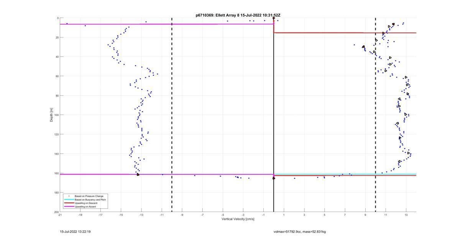Click the y-axis tick label '60'
This screenshot has height=238, width=460.
pos(57,76)
